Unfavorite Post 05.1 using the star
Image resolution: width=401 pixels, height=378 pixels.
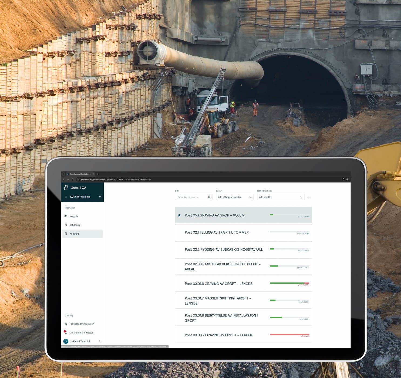coord(179,215)
